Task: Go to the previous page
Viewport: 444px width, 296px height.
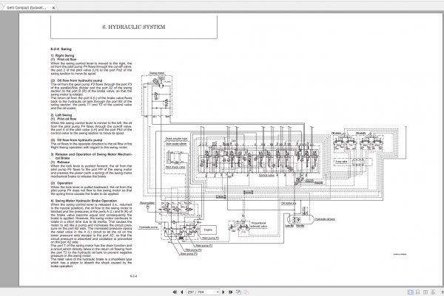Action: point(182,292)
